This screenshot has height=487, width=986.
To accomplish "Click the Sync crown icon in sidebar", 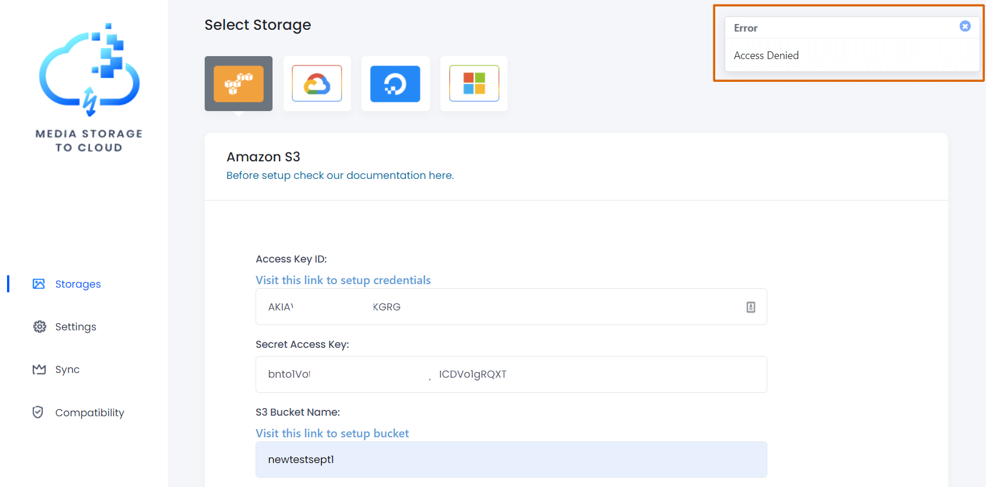I will [x=39, y=369].
